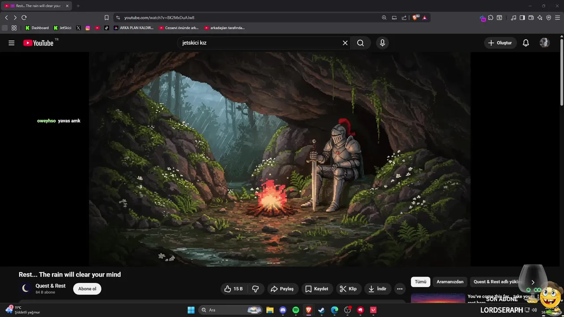Open the weather widget showing 11°C
This screenshot has width=564, height=317.
(23, 310)
